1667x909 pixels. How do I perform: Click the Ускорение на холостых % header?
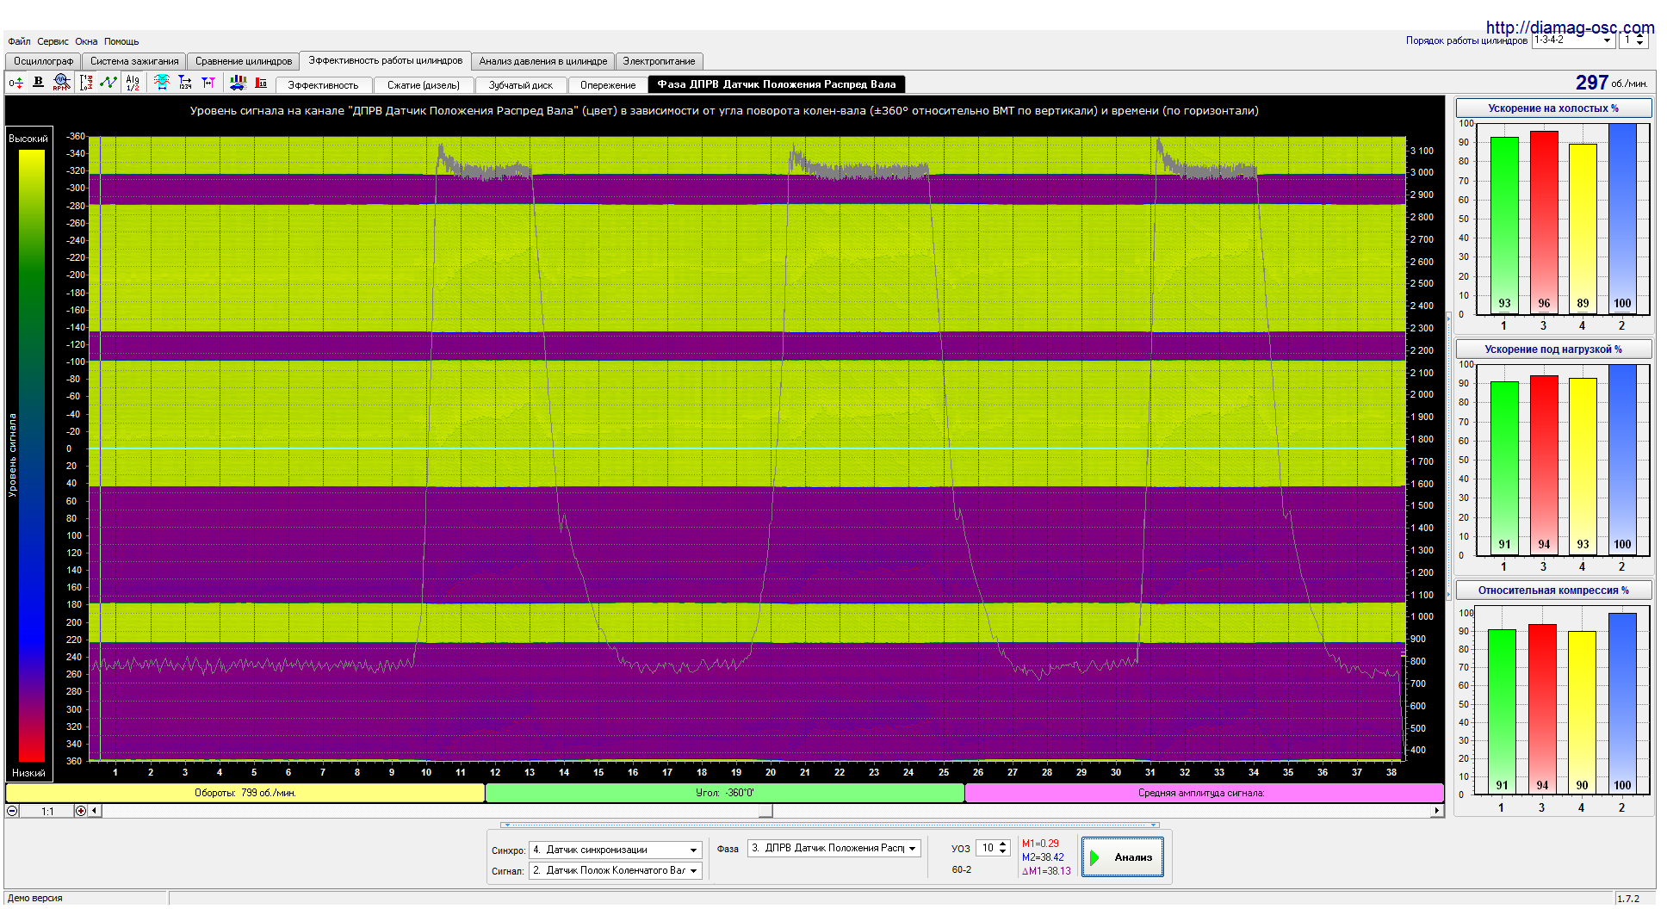1553,108
